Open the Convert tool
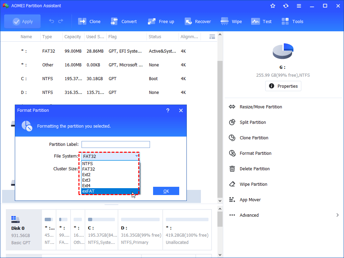 (124, 21)
